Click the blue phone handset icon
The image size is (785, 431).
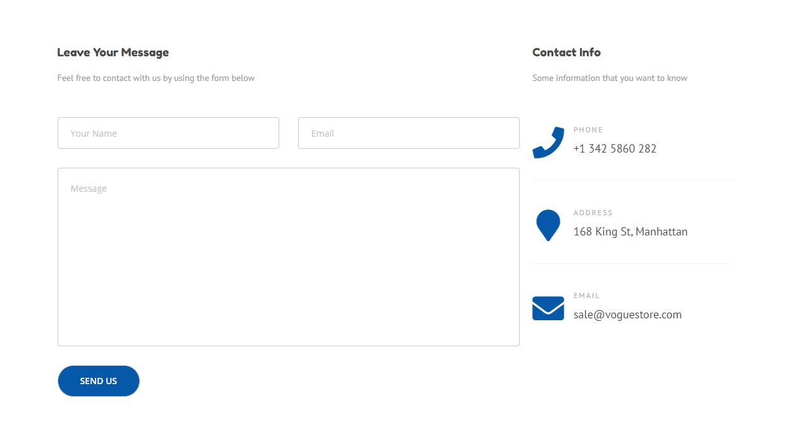point(548,142)
